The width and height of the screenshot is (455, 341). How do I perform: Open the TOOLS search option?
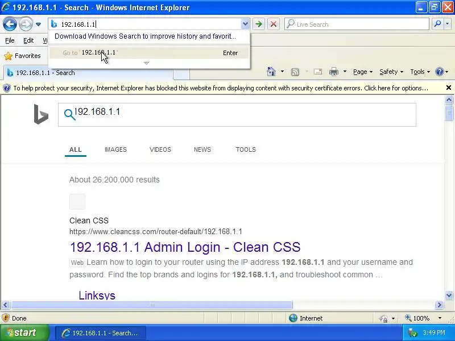(246, 149)
